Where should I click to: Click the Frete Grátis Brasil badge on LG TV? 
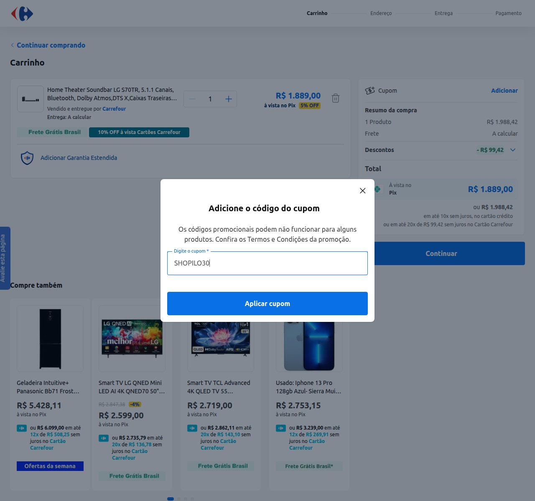coord(132,476)
